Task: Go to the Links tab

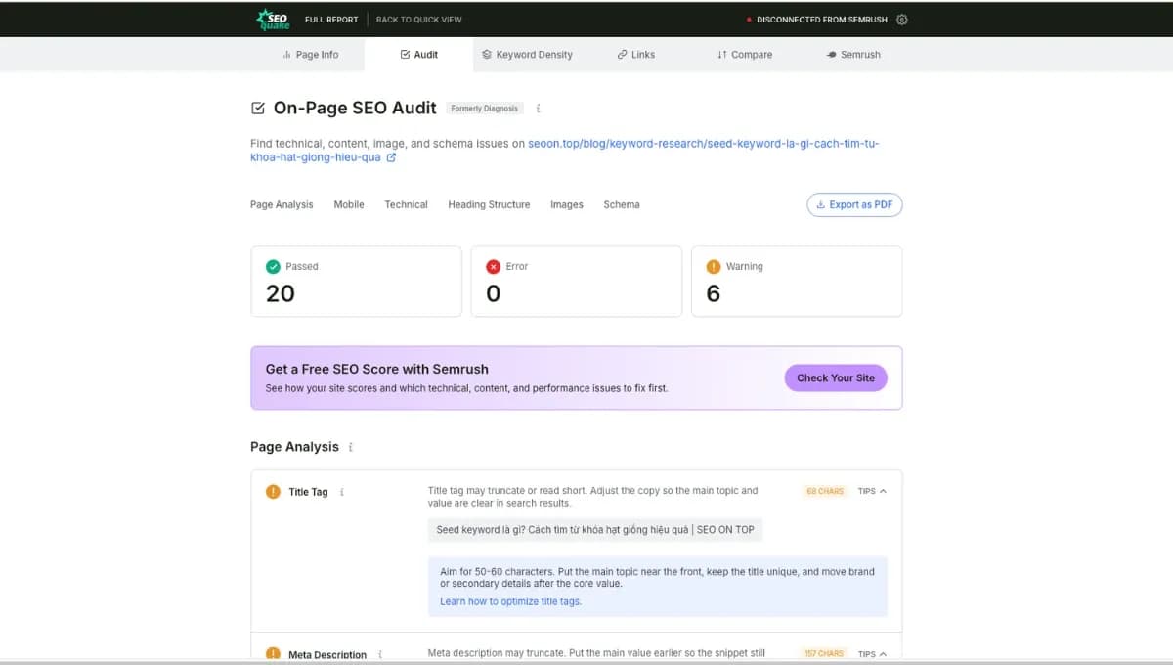Action: [x=636, y=55]
